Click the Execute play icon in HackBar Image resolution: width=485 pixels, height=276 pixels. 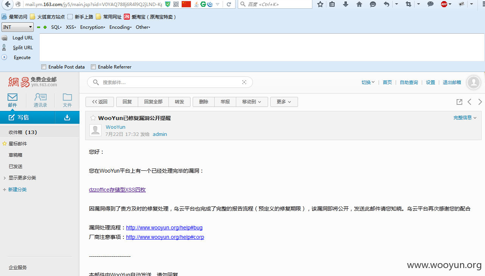point(5,57)
